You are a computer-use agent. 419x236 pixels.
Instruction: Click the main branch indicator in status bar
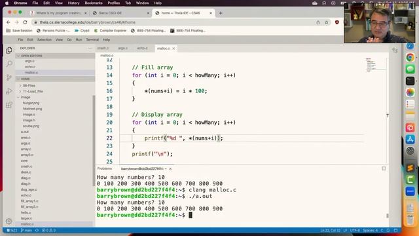(x=26, y=230)
